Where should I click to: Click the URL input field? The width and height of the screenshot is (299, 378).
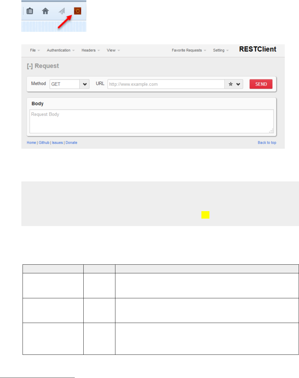[x=166, y=84]
